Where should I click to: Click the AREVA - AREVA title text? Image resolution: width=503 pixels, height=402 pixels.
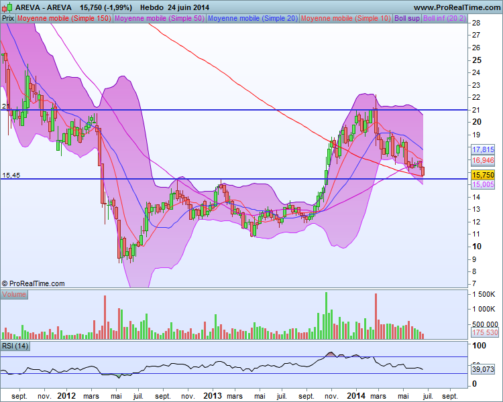click(44, 7)
